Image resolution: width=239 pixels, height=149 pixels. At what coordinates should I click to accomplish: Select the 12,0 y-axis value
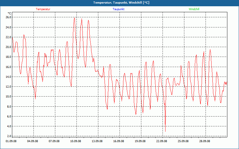pos(8,87)
